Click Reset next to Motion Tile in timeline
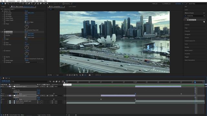 tap(38, 90)
